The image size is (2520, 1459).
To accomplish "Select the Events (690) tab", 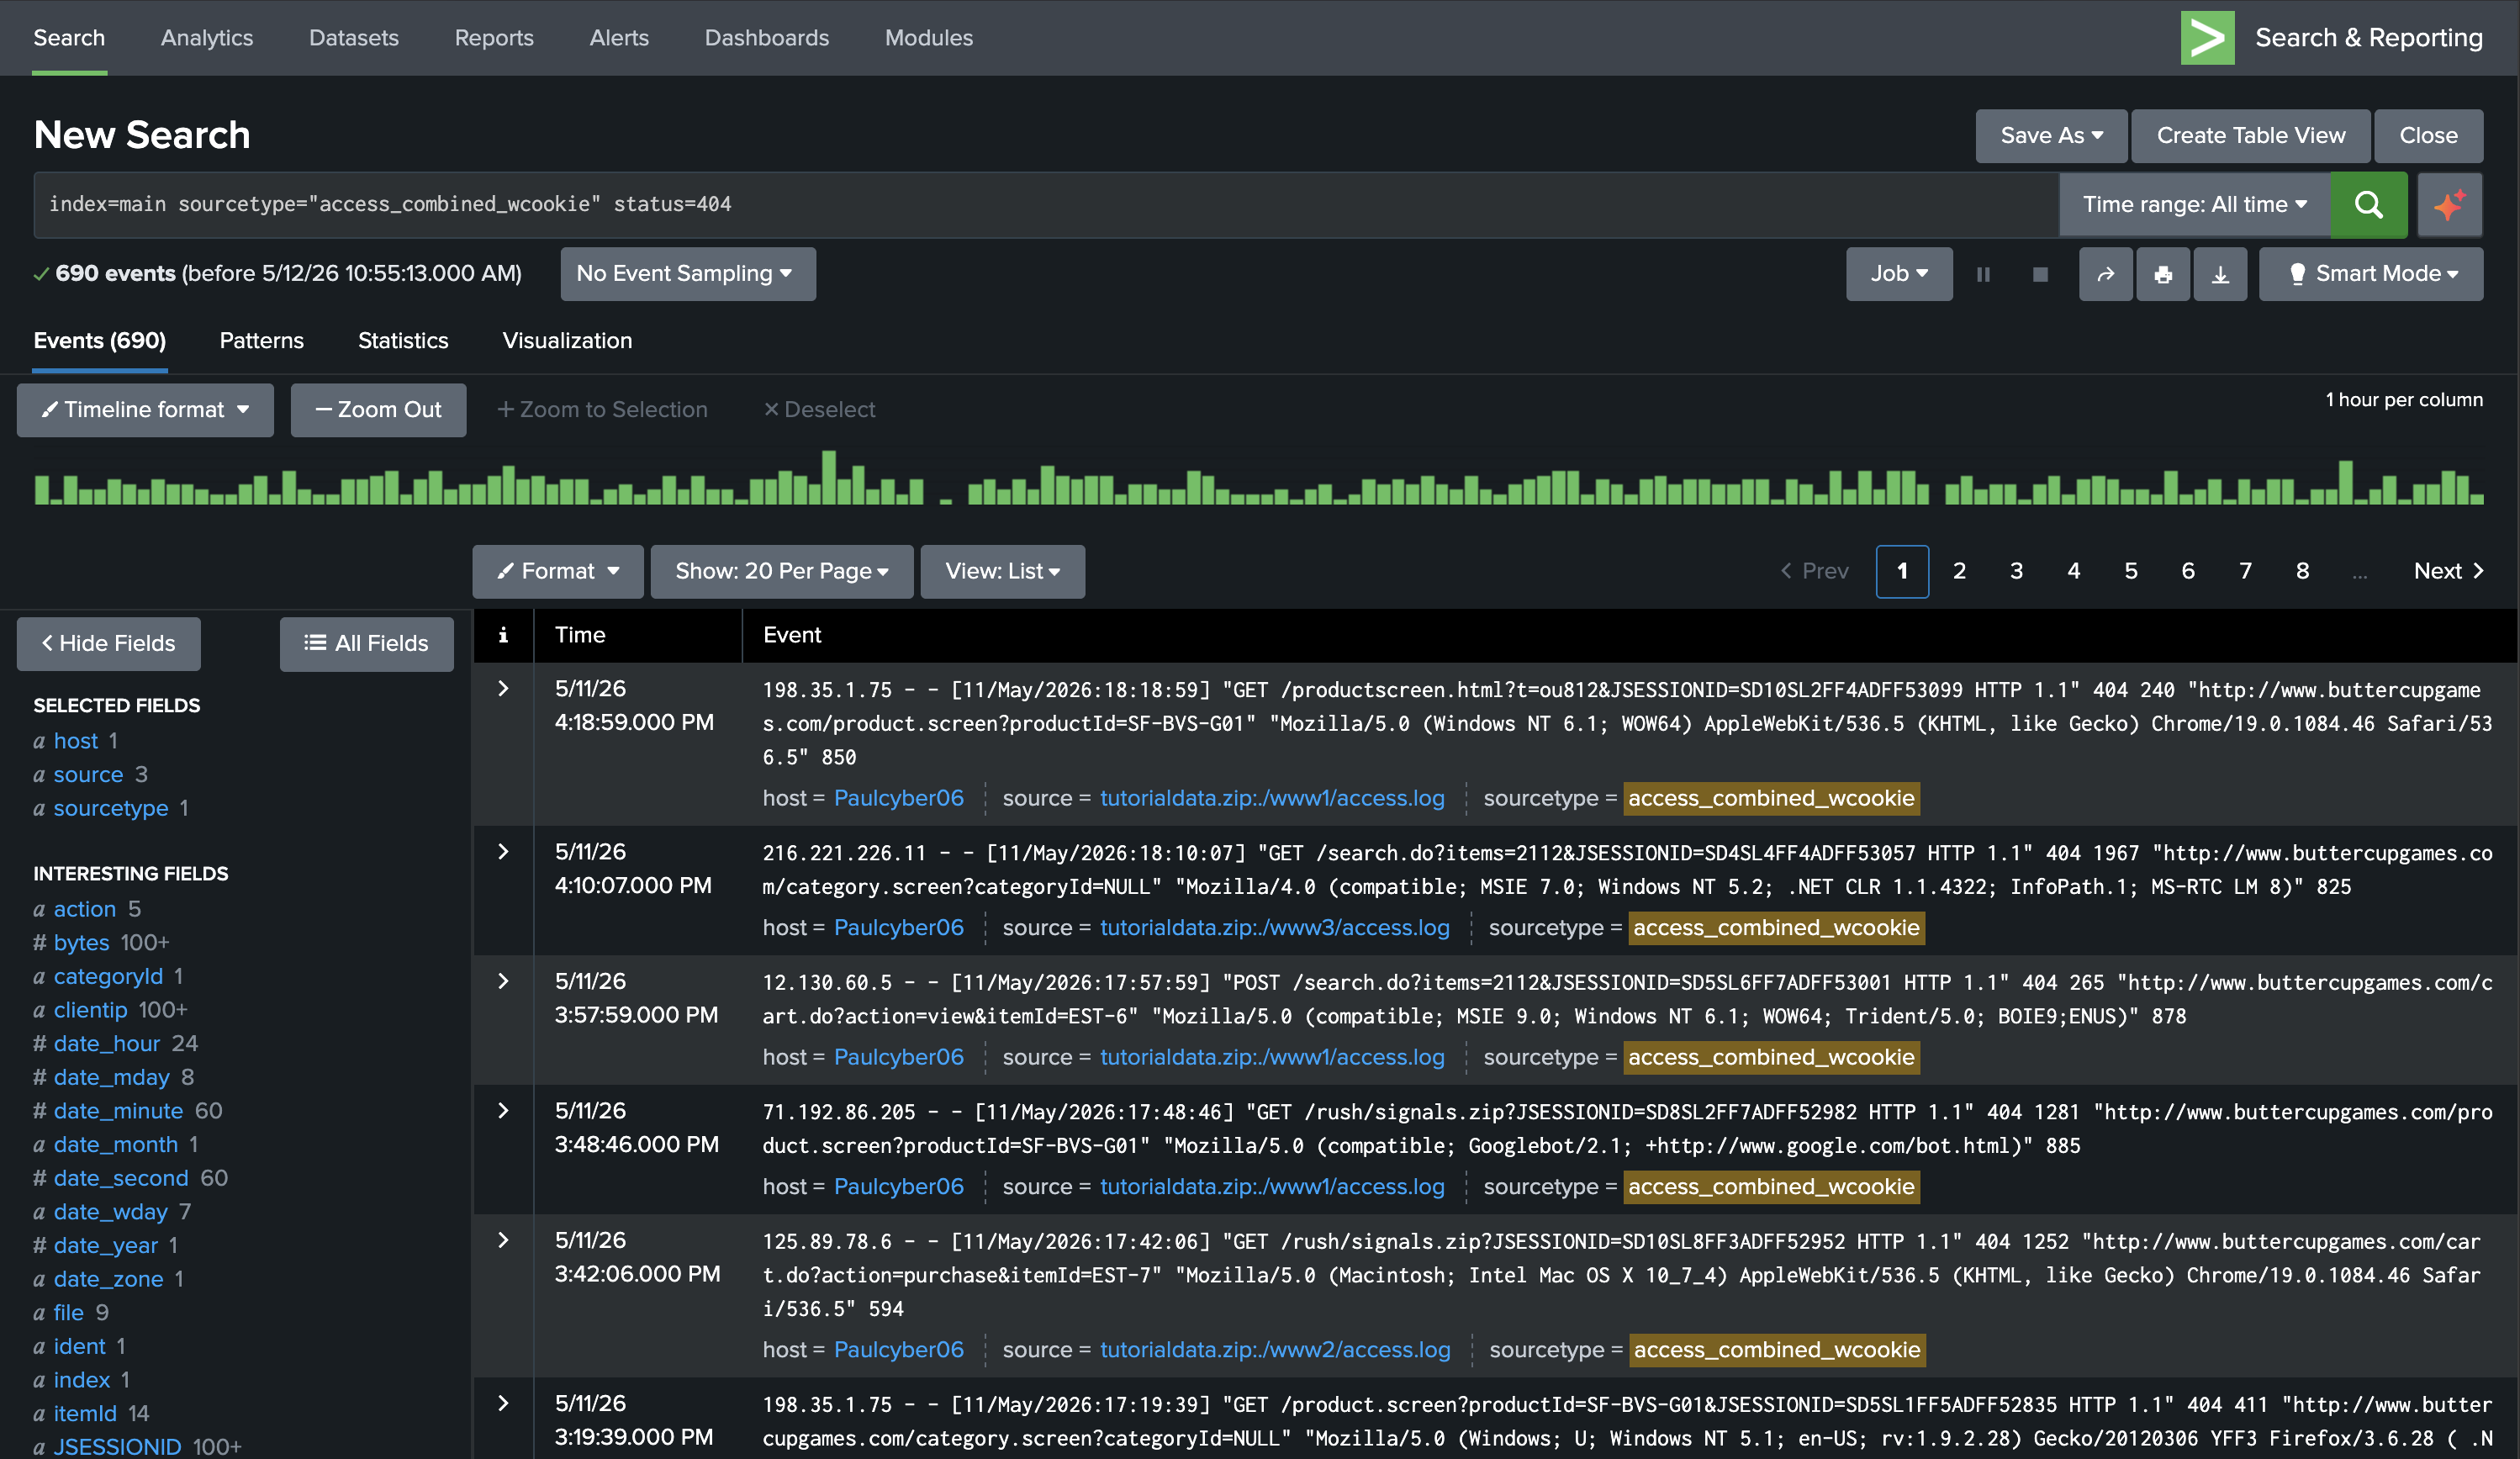I will click(x=100, y=341).
